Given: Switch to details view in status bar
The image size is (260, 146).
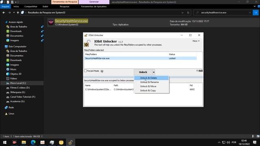Looking at the screenshot, I should coord(253,136).
